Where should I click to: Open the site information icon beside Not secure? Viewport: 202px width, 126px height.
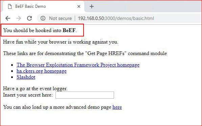43,18
